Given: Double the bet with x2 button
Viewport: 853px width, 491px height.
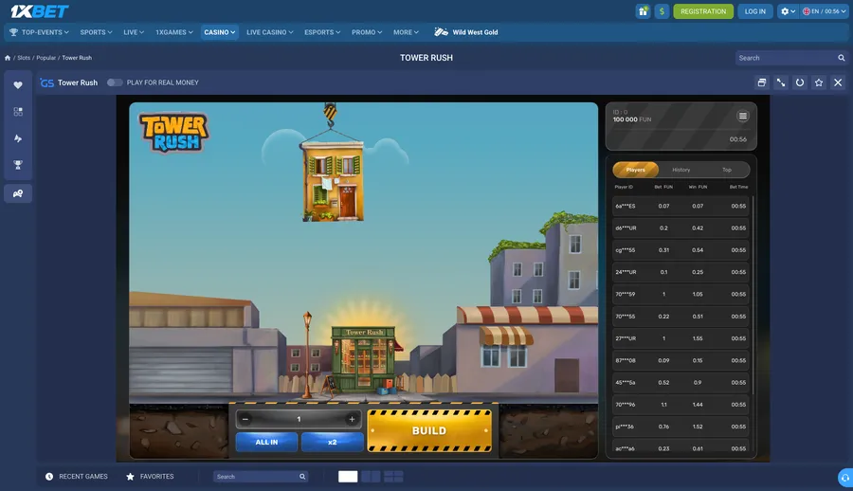Looking at the screenshot, I should (x=333, y=442).
